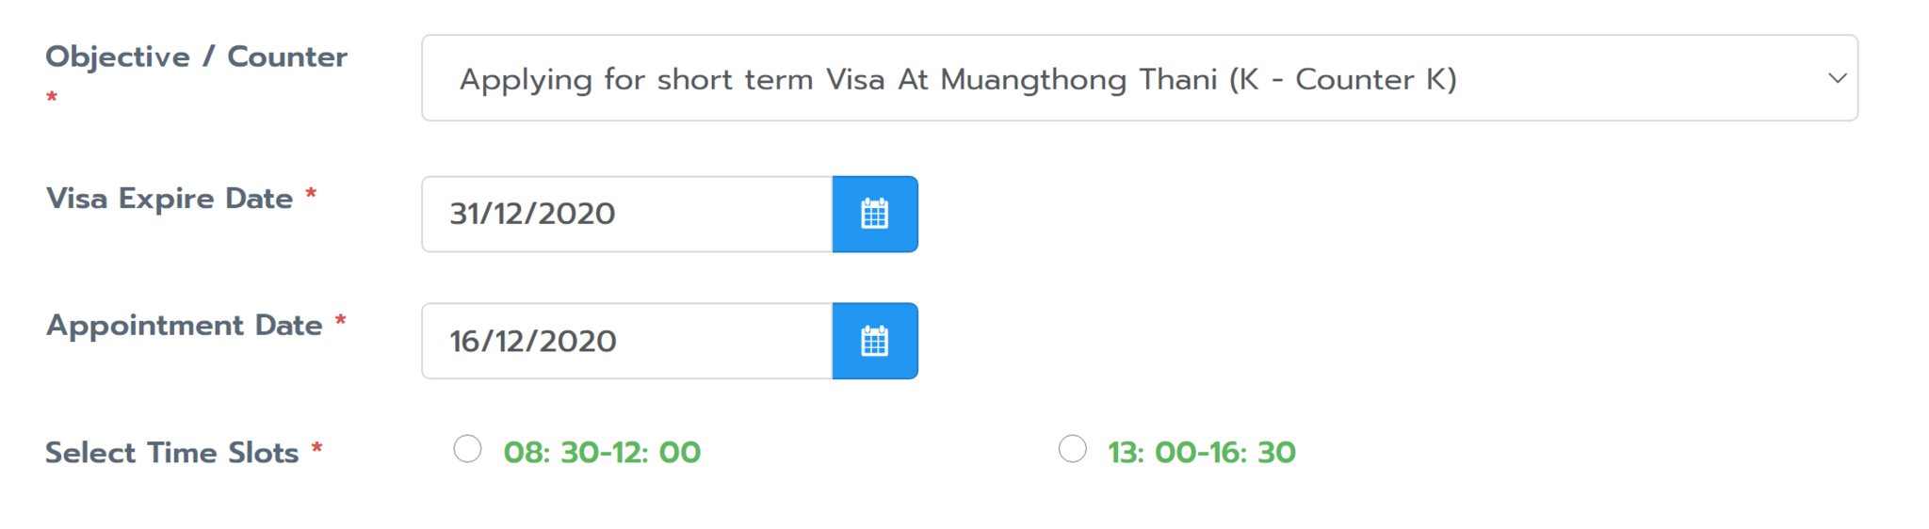Click the red asterisk beside Visa Expire Date

311,193
